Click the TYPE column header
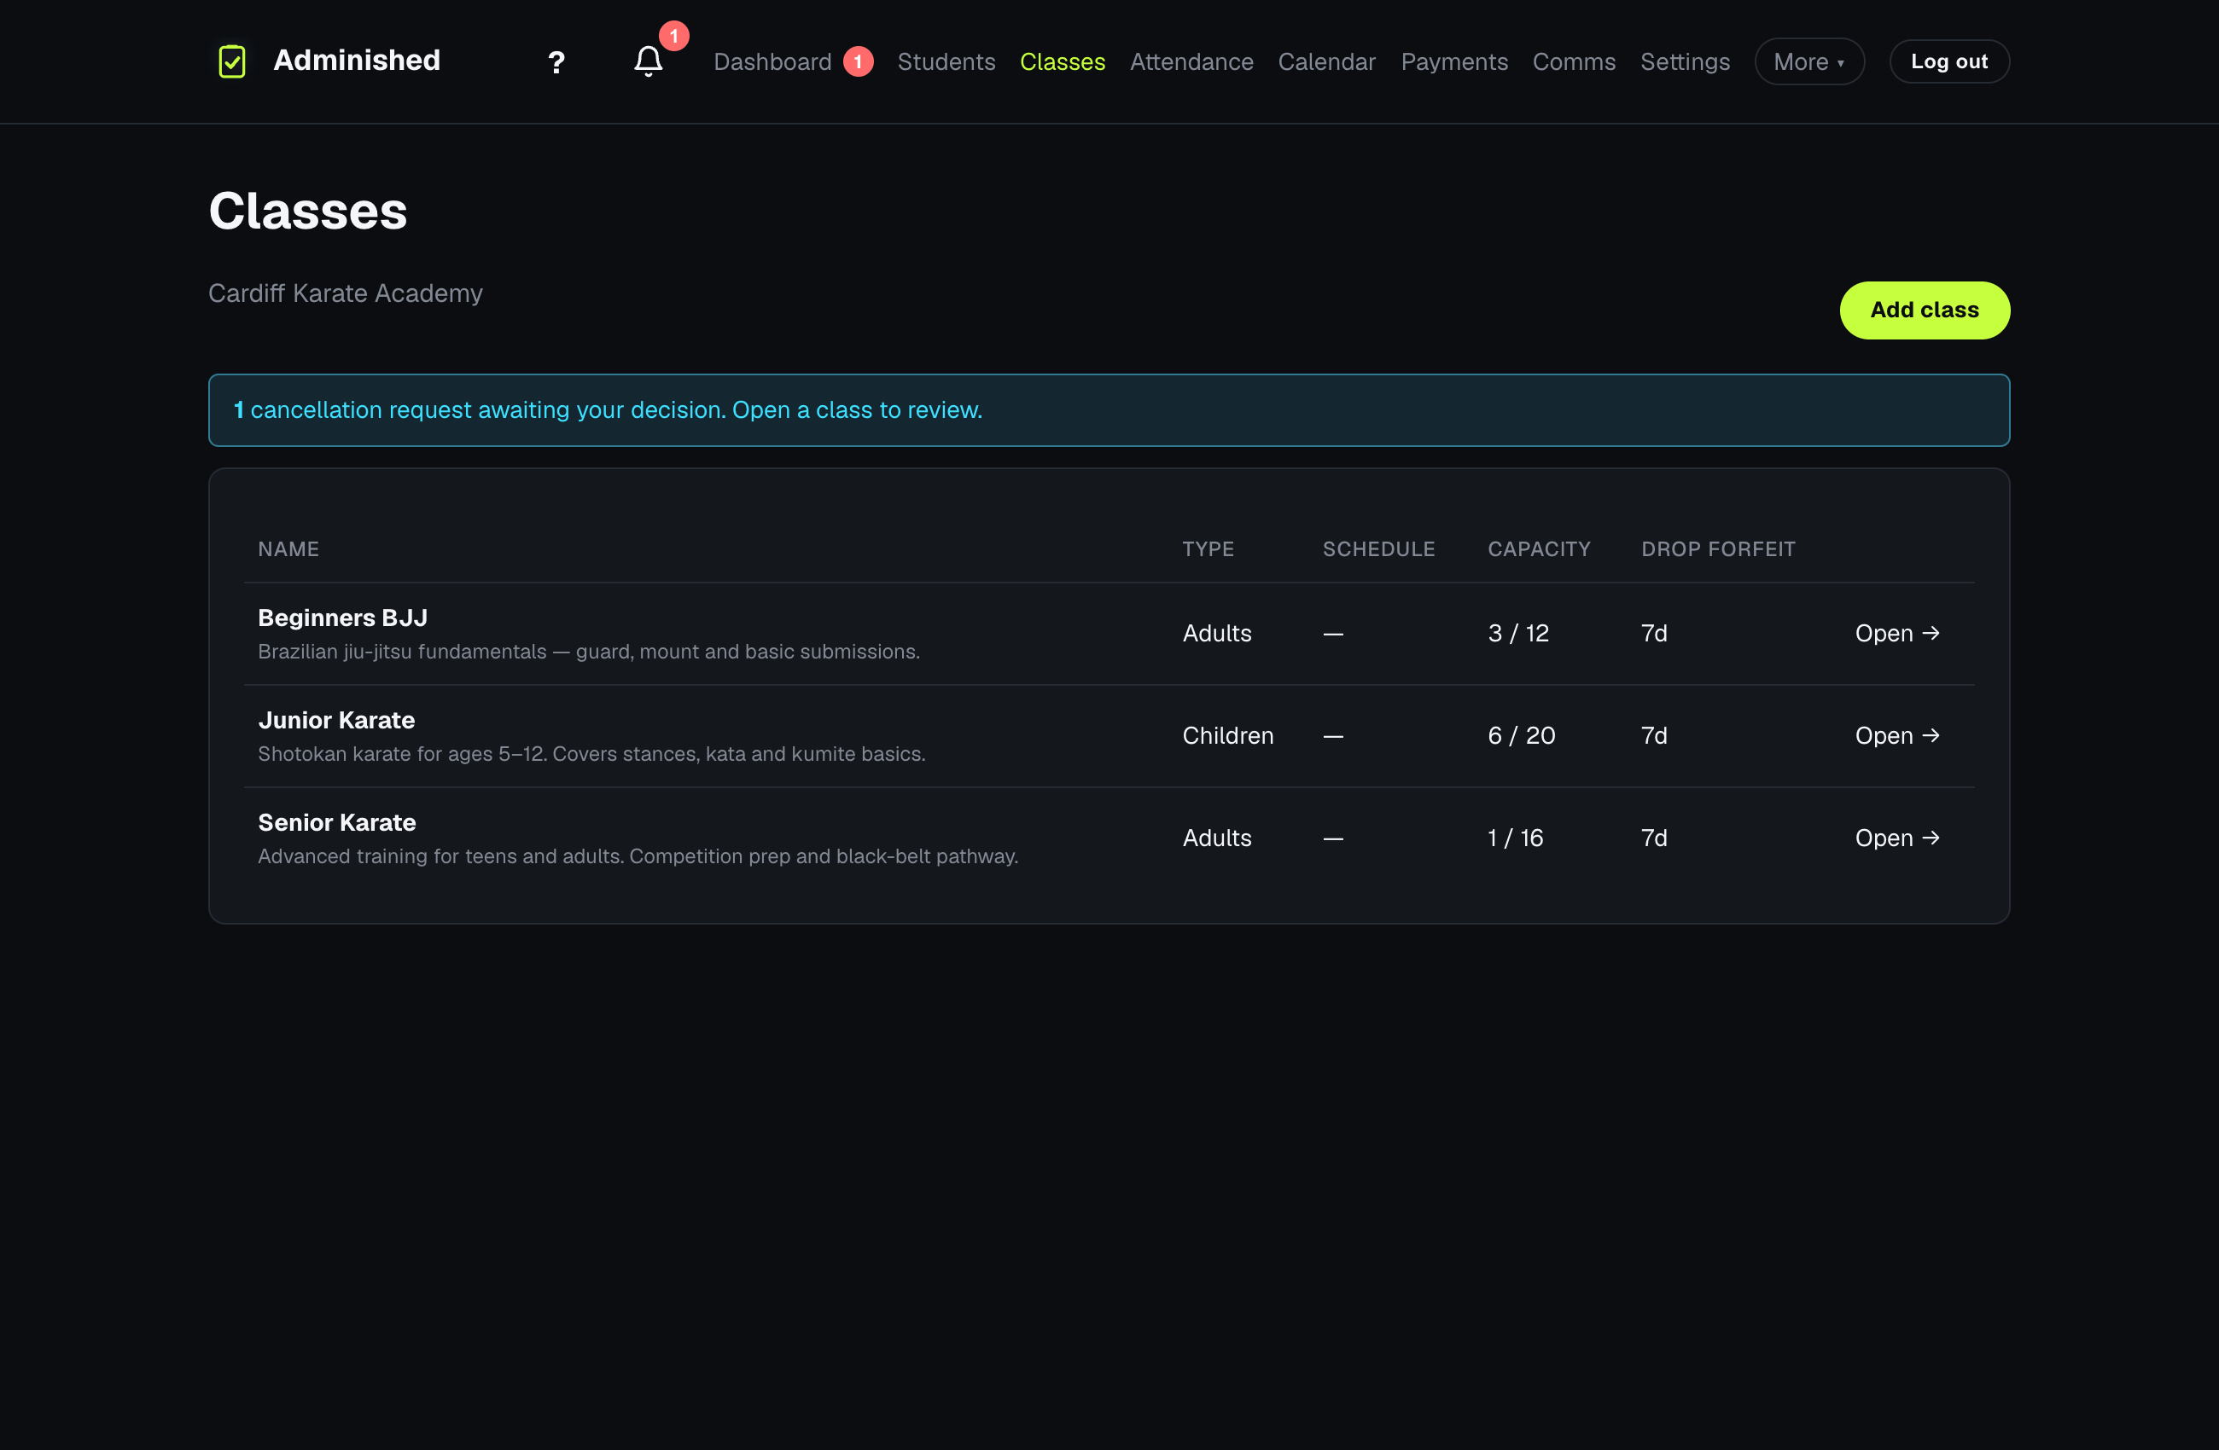 (1209, 550)
